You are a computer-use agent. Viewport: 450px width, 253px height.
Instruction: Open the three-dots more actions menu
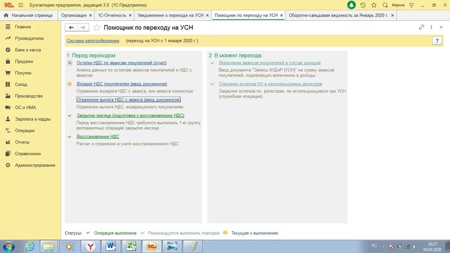tap(431, 27)
